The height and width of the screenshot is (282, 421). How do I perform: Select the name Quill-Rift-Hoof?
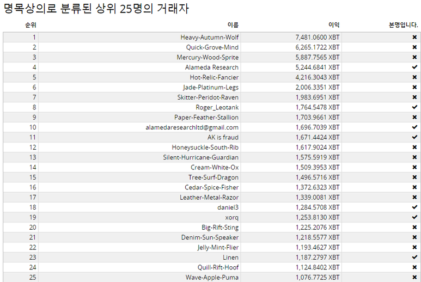pos(218,267)
